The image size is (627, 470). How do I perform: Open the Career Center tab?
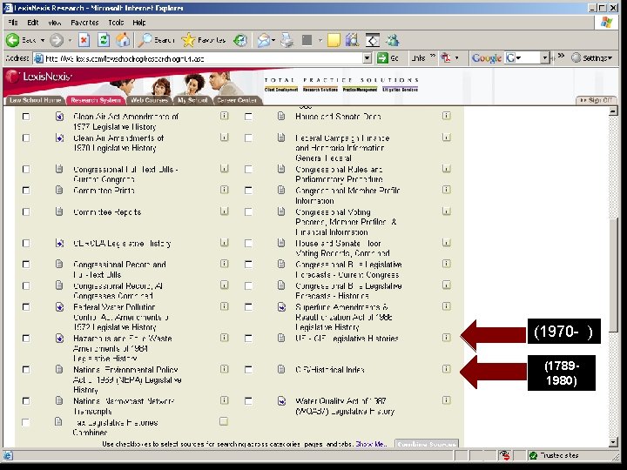(x=237, y=100)
